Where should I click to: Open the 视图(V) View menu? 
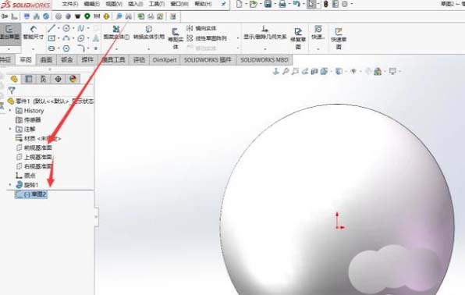point(114,4)
